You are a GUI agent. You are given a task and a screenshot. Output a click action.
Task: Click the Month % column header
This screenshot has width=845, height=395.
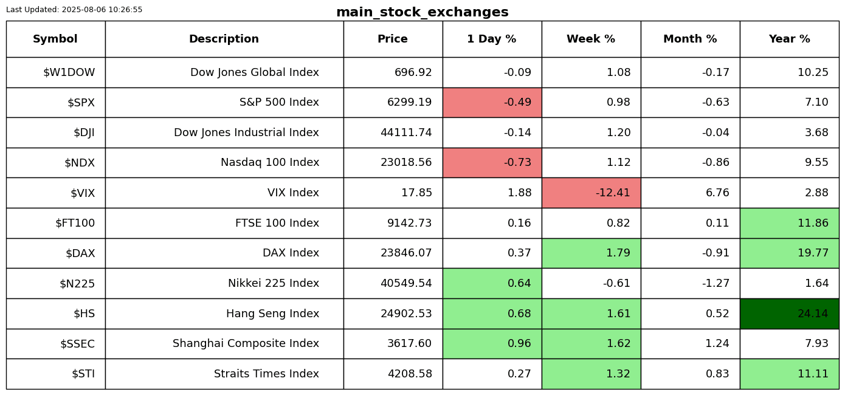click(x=690, y=39)
